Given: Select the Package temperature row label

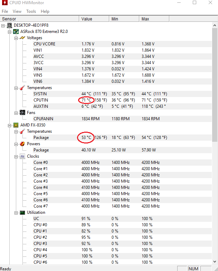Looking at the screenshot, I should 41,138.
